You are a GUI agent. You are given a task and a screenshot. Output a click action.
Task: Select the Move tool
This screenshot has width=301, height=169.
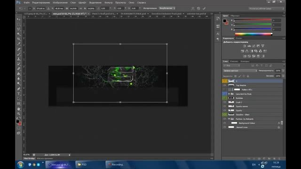tap(19, 19)
